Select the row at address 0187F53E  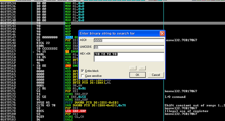point(112,17)
